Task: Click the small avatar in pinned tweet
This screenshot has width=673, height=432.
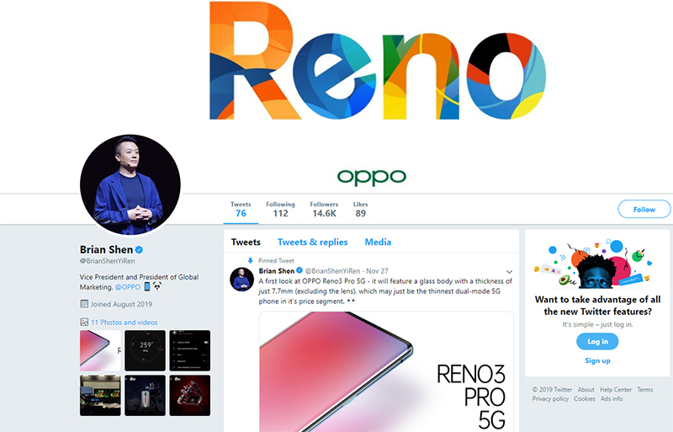Action: (x=242, y=279)
